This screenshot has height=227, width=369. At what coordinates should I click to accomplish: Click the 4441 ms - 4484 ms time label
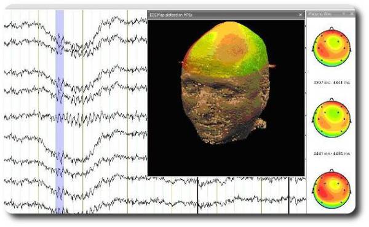point(331,153)
